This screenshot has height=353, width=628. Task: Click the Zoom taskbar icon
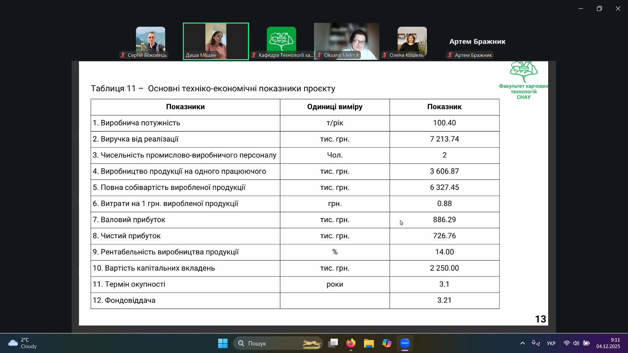click(x=405, y=343)
